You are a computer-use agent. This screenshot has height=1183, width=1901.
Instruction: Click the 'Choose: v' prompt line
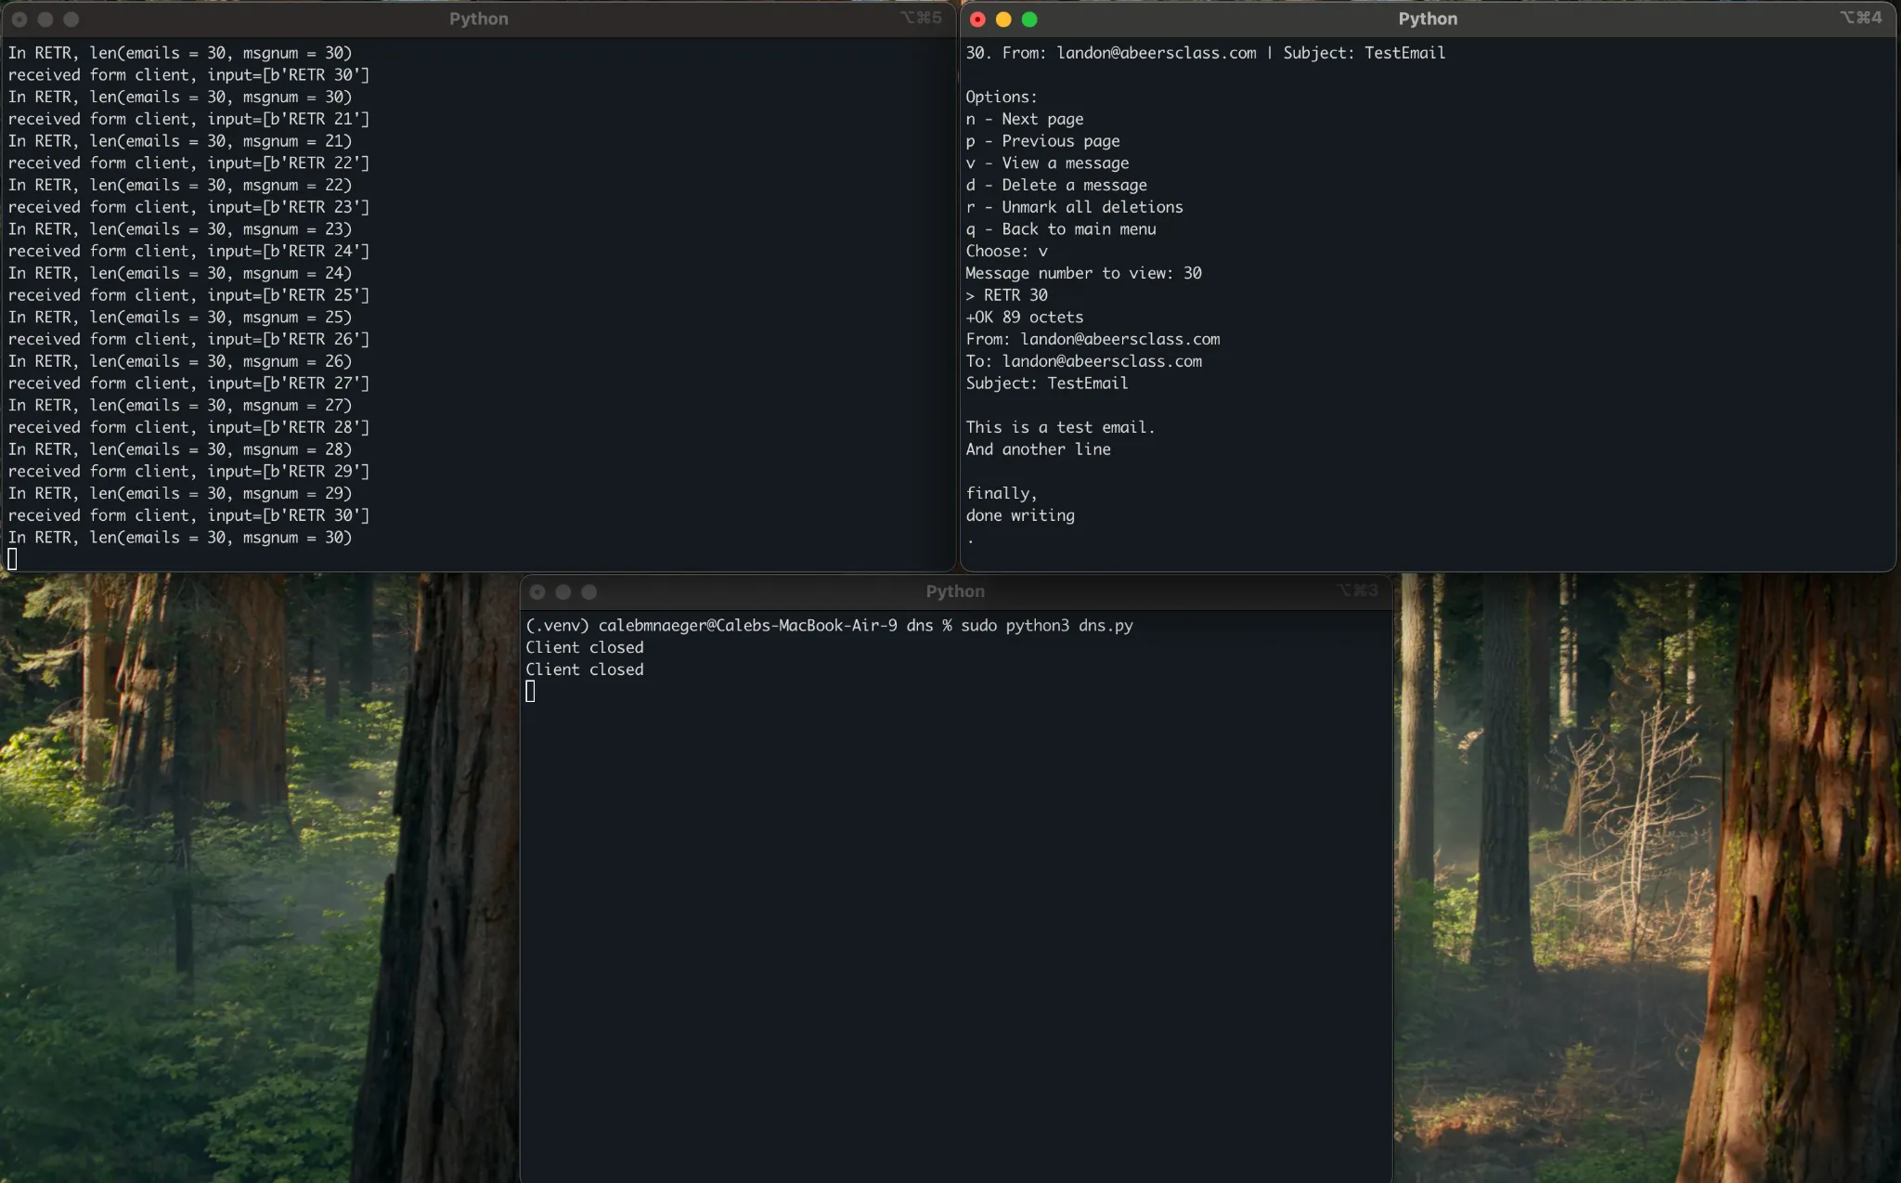(1006, 252)
